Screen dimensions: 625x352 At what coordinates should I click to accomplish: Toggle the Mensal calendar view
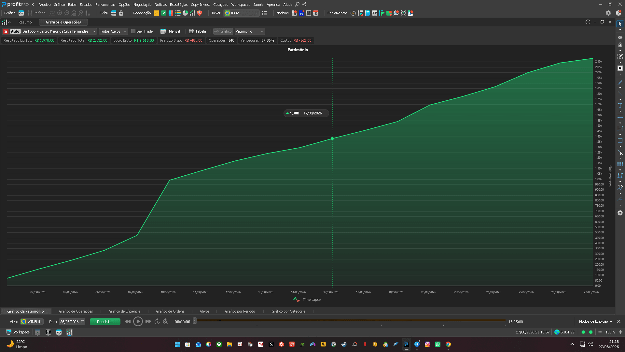tap(170, 31)
